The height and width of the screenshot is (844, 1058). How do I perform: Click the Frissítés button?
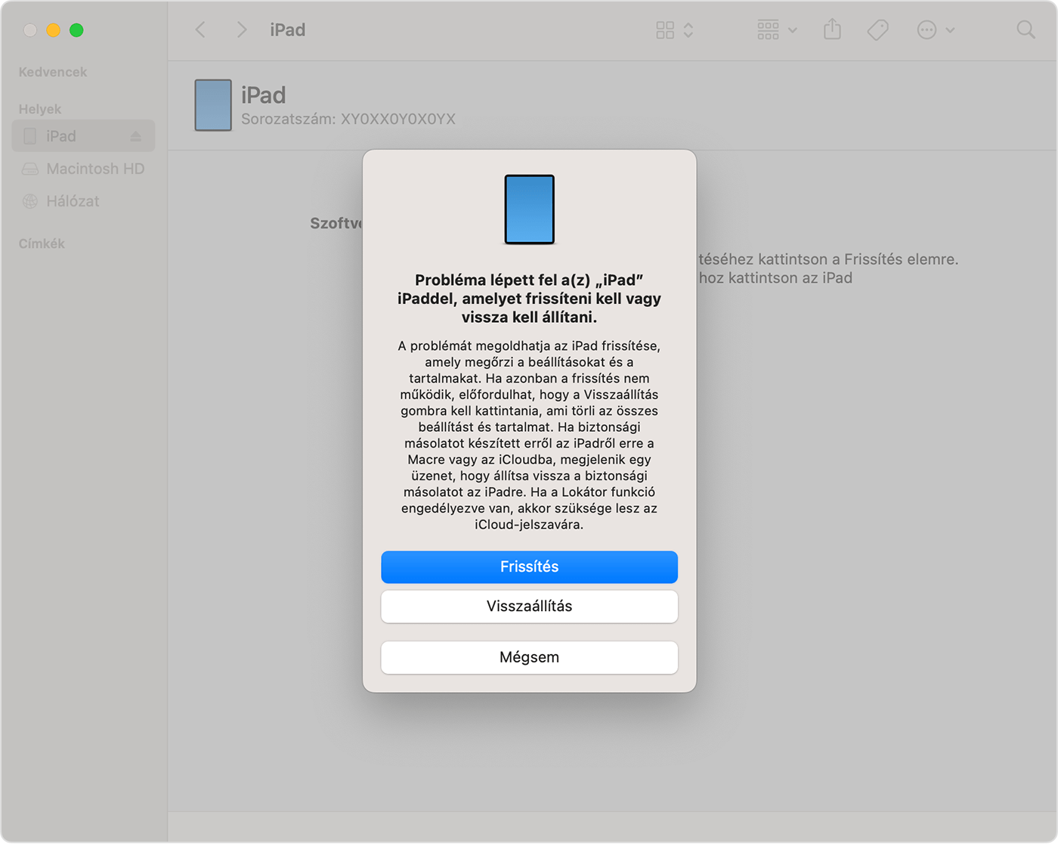click(x=529, y=566)
